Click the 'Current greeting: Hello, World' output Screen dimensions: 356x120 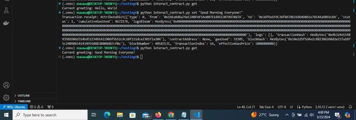(x=89, y=8)
